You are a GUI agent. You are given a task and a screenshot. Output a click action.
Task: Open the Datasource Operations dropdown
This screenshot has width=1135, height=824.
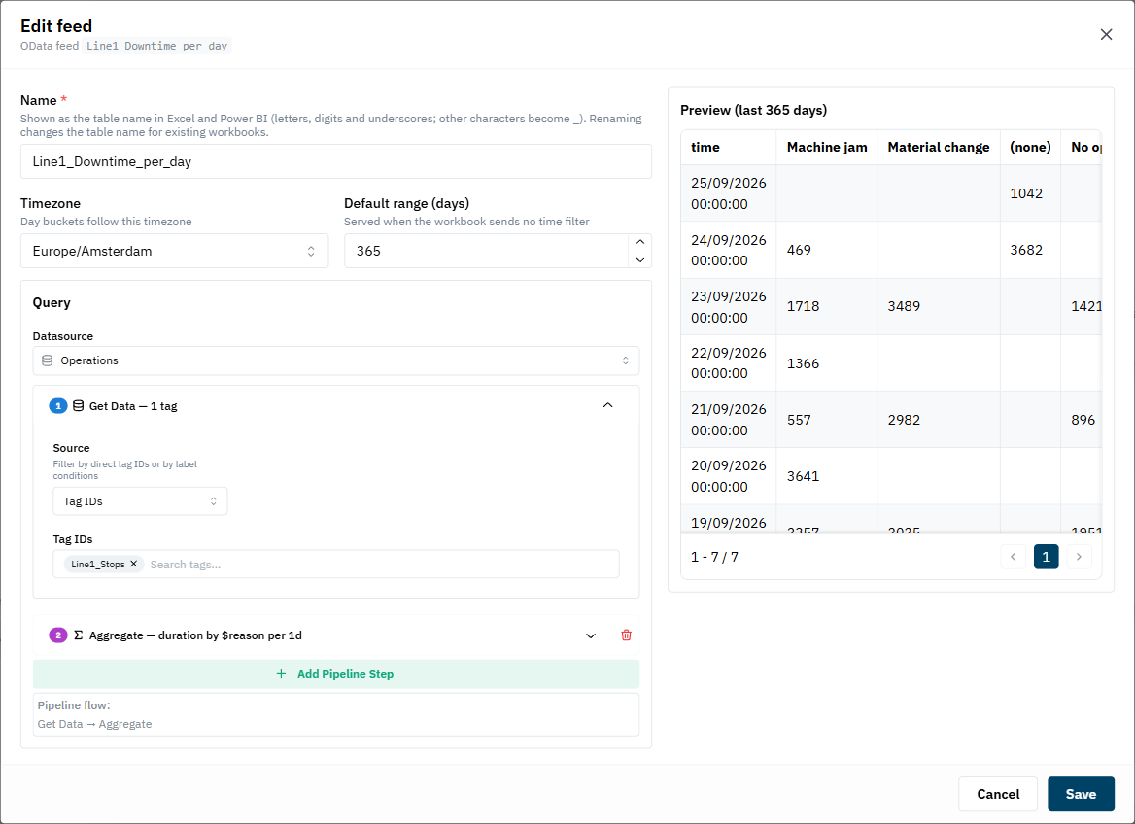[336, 360]
